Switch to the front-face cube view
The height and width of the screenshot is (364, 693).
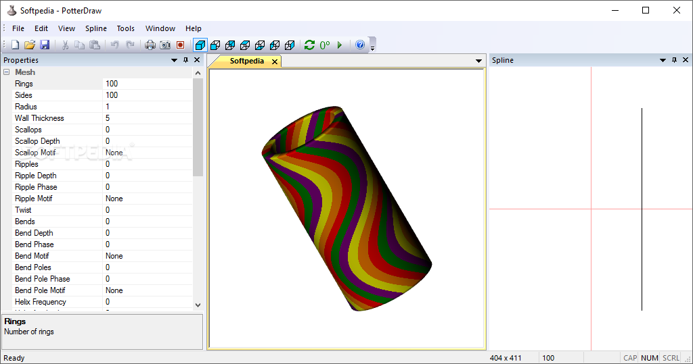(x=215, y=45)
